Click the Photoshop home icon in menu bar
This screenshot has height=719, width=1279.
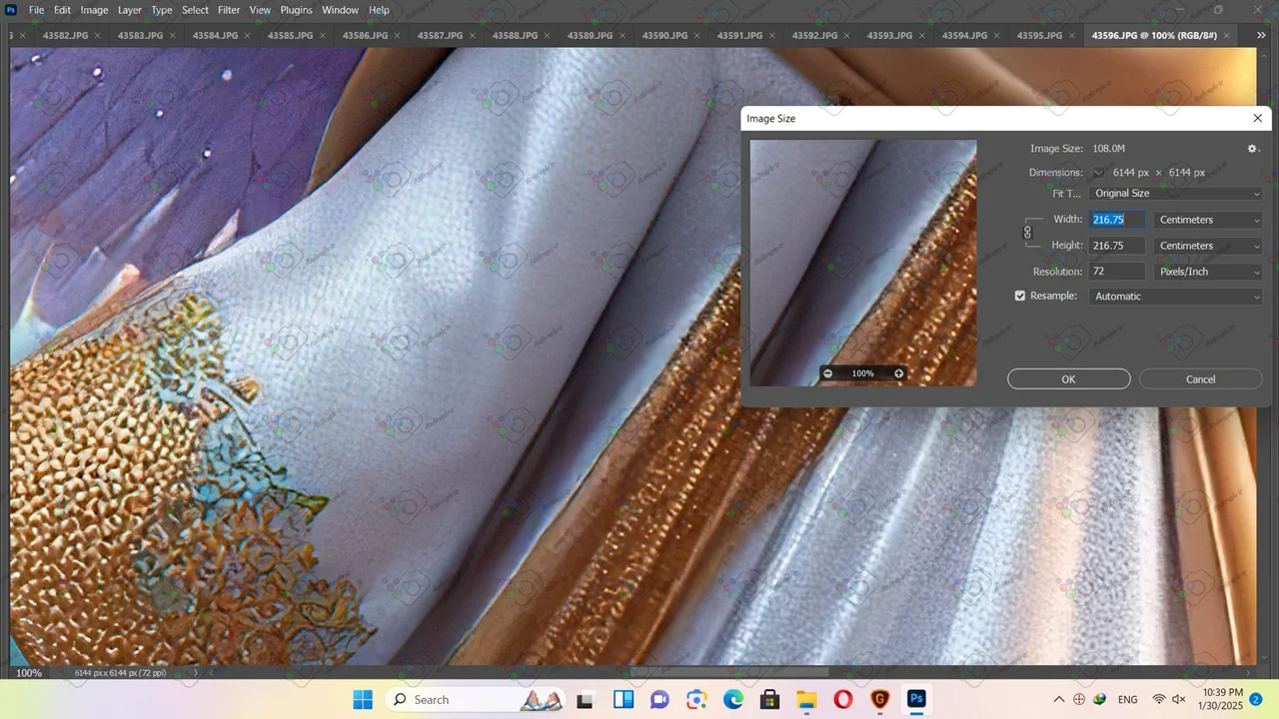pos(11,10)
